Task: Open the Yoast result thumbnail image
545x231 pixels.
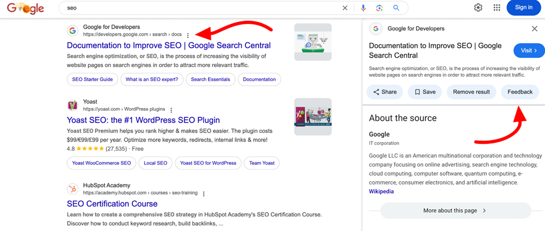Action: [x=313, y=117]
